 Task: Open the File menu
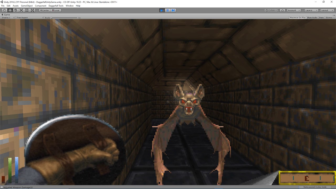coord(3,6)
